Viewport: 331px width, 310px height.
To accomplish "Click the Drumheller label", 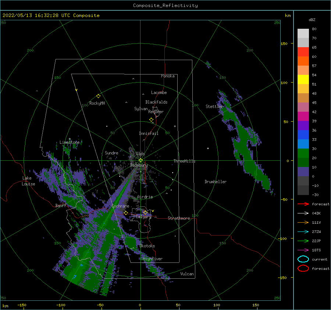I will pyautogui.click(x=216, y=182).
